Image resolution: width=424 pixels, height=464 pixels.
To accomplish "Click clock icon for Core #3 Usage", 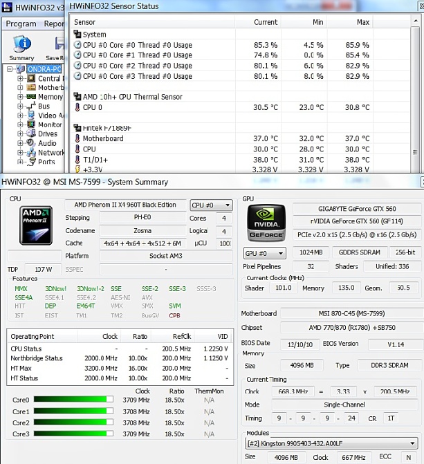I will (77, 76).
